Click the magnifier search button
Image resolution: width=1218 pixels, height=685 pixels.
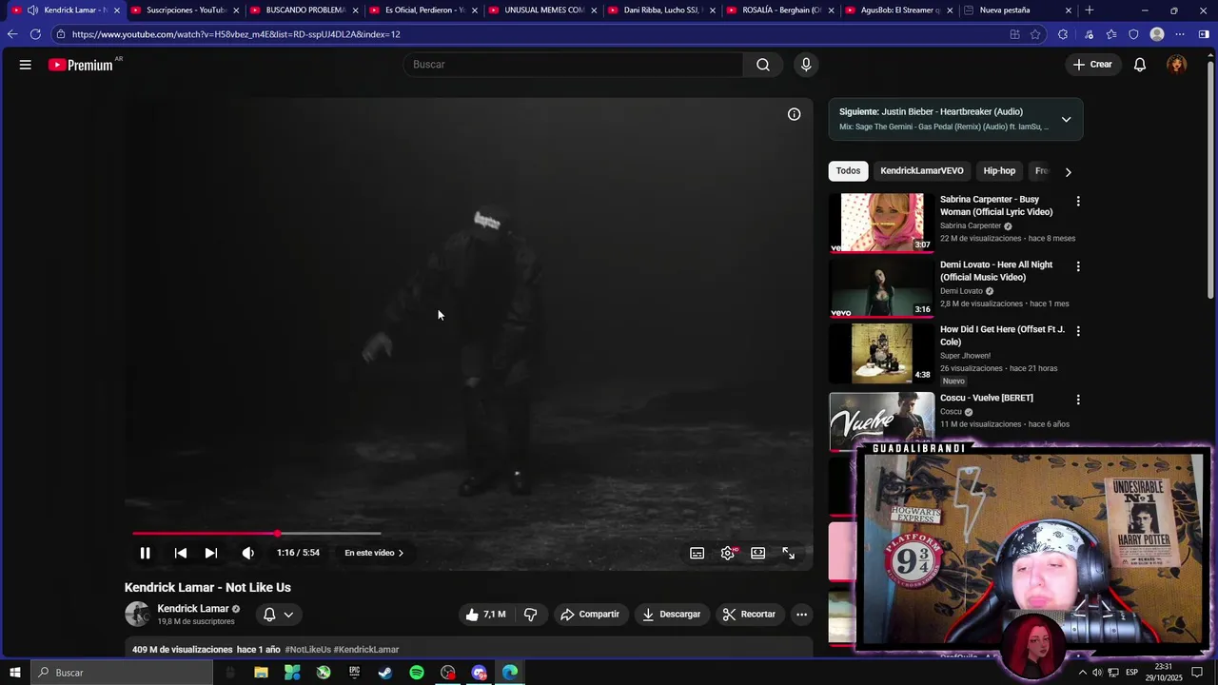(763, 65)
